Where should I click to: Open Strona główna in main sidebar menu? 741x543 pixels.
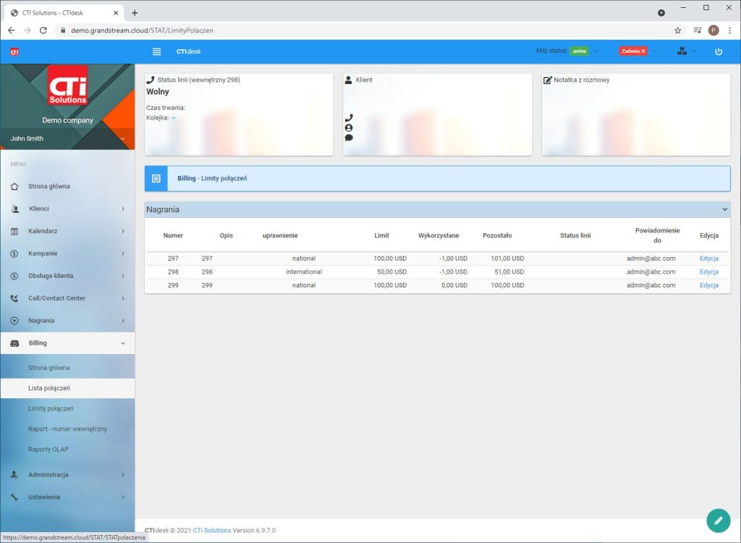tap(49, 186)
